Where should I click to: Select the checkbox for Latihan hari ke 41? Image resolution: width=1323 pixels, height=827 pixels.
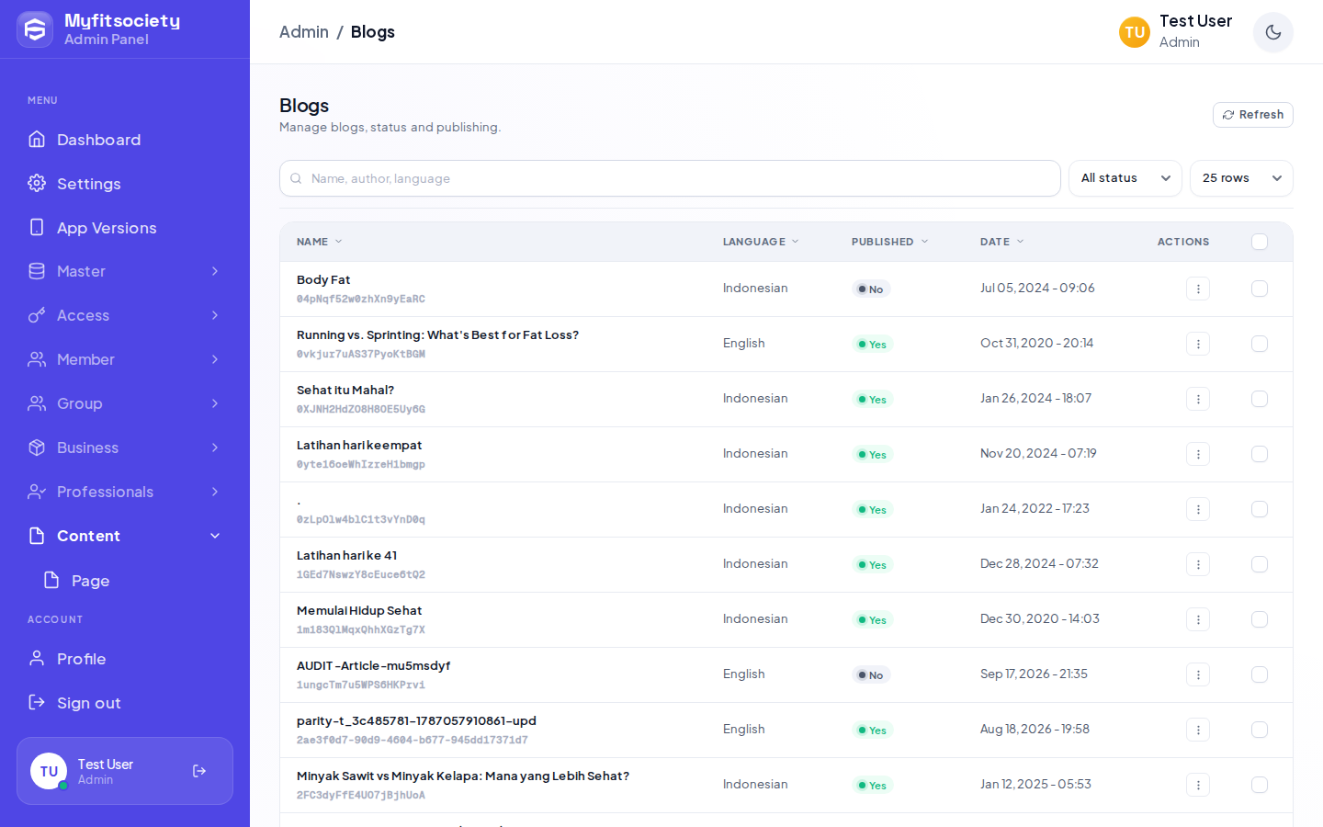coord(1260,564)
